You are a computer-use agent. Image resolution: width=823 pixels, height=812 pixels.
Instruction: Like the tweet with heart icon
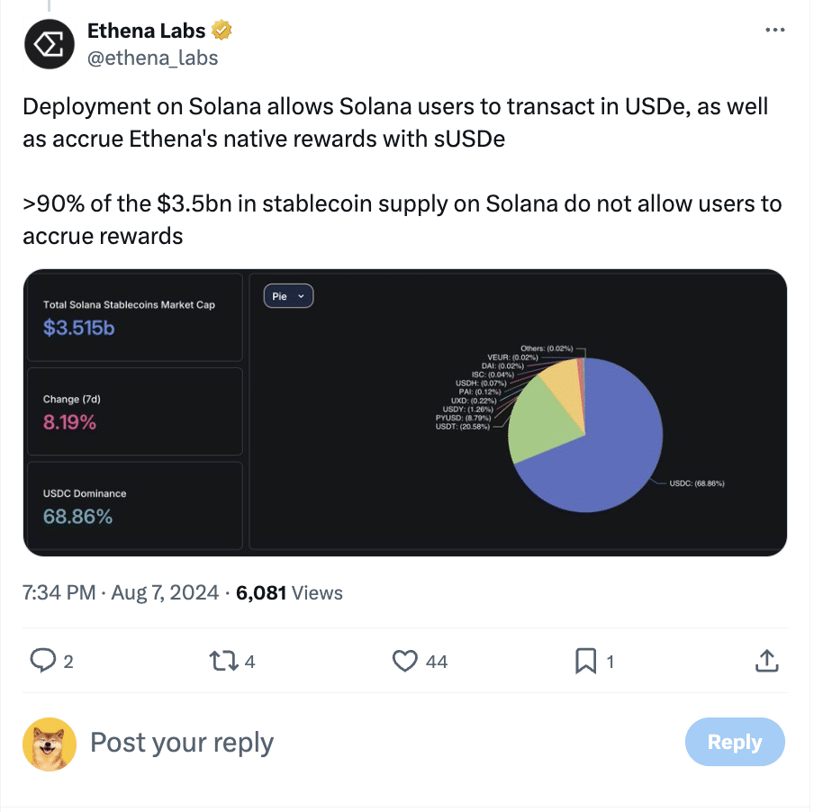click(404, 661)
